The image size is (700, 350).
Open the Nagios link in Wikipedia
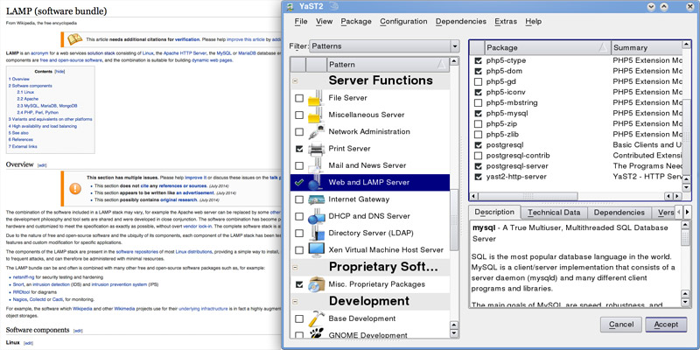click(19, 299)
